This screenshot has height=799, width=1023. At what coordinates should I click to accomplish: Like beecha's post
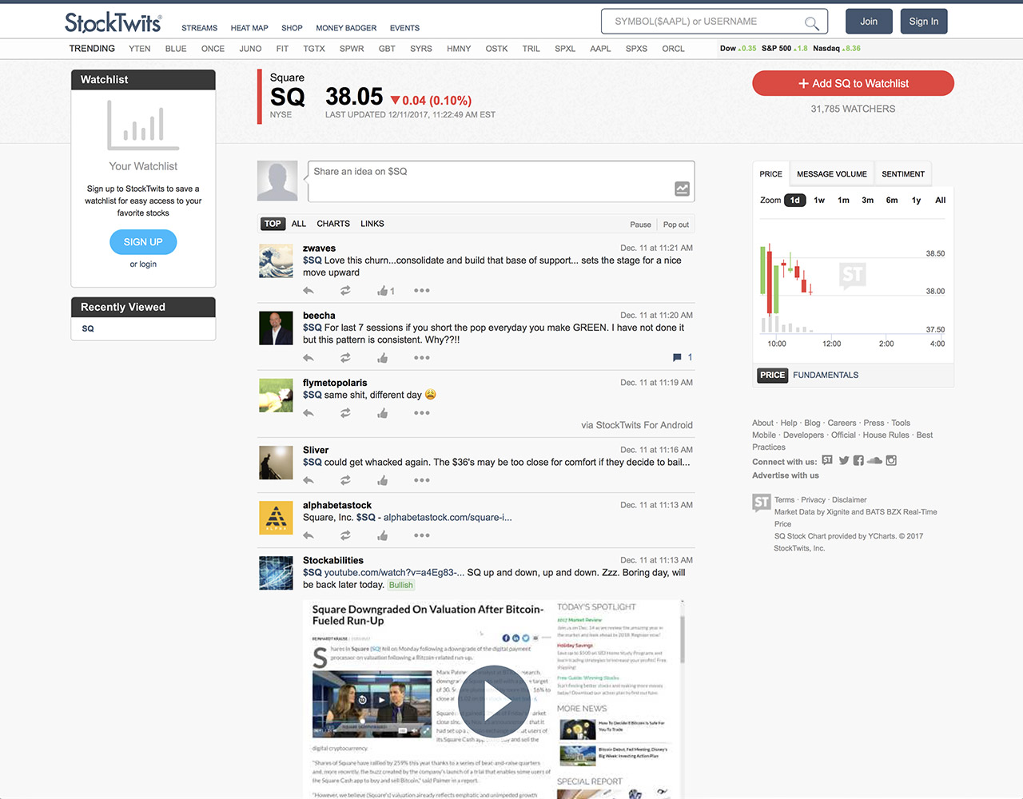tap(382, 358)
